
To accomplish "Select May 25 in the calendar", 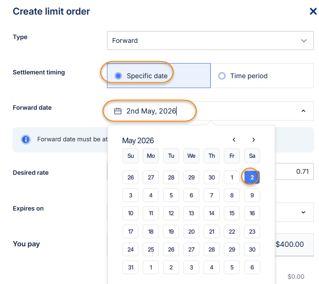I will (151, 250).
